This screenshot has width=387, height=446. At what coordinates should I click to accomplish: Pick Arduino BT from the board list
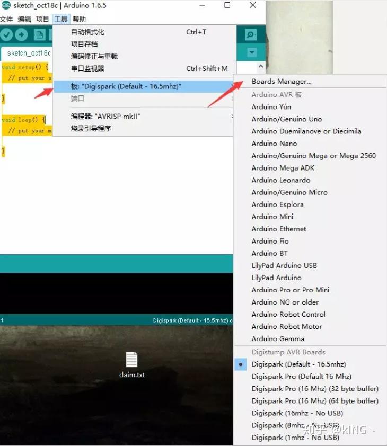(x=310, y=253)
